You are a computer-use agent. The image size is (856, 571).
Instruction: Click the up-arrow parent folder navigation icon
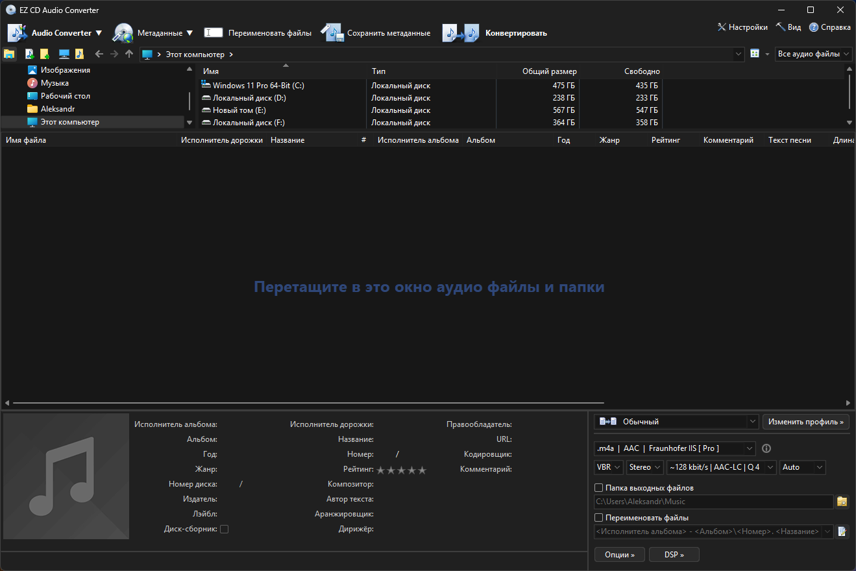pyautogui.click(x=129, y=55)
